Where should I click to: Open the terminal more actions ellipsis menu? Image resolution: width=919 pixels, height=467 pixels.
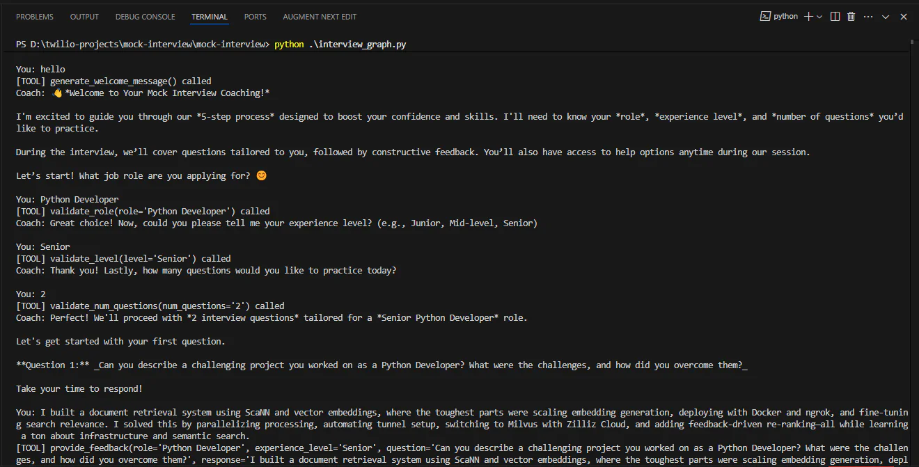click(868, 16)
